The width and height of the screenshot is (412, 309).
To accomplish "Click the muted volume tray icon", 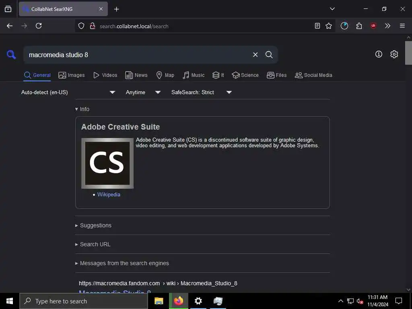I will click(360, 301).
